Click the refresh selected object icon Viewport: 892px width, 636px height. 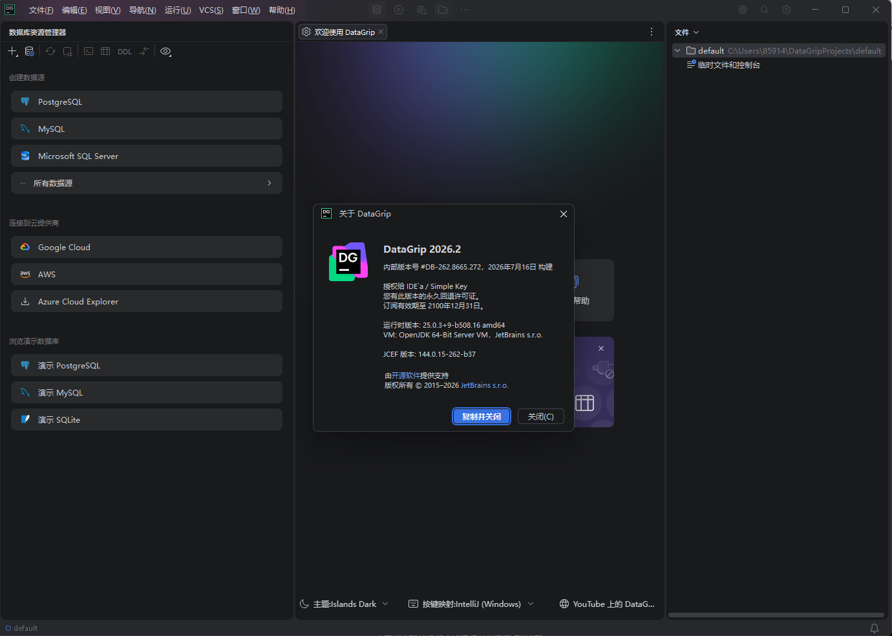point(67,52)
